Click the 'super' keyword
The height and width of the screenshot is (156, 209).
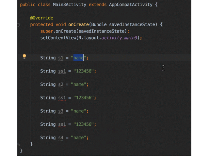click(x=47, y=31)
